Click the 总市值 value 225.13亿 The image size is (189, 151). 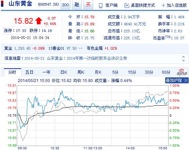click(x=132, y=31)
